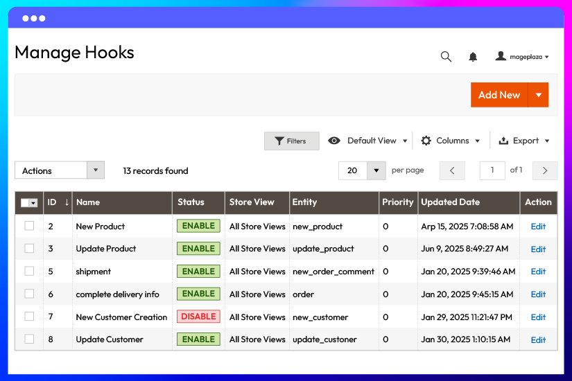
Task: Click Edit for New Customer Creation
Action: pyautogui.click(x=538, y=317)
